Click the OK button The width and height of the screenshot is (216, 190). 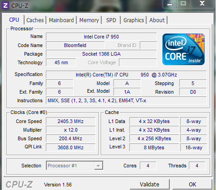[192, 184]
